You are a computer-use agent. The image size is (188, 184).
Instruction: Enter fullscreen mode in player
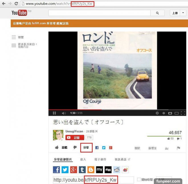(x=183, y=113)
